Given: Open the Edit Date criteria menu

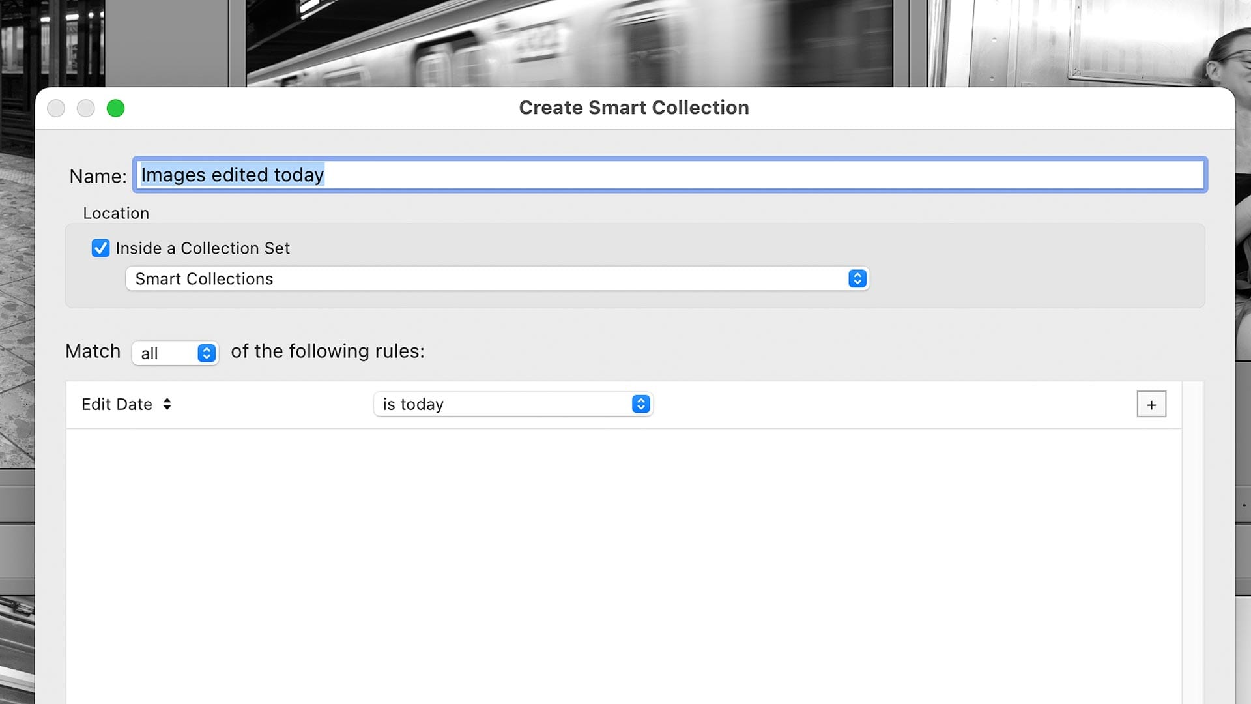Looking at the screenshot, I should pos(117,405).
